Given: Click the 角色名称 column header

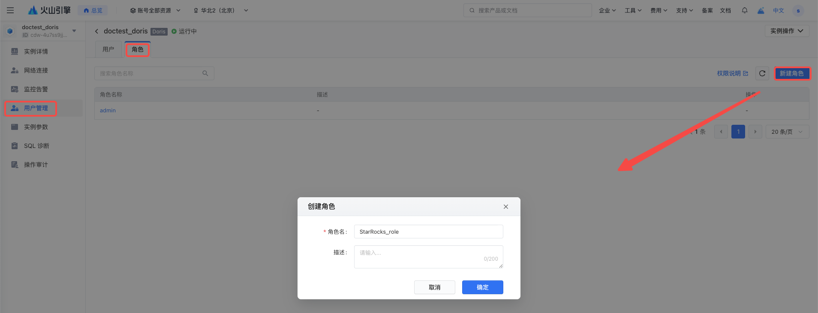Looking at the screenshot, I should pos(111,94).
